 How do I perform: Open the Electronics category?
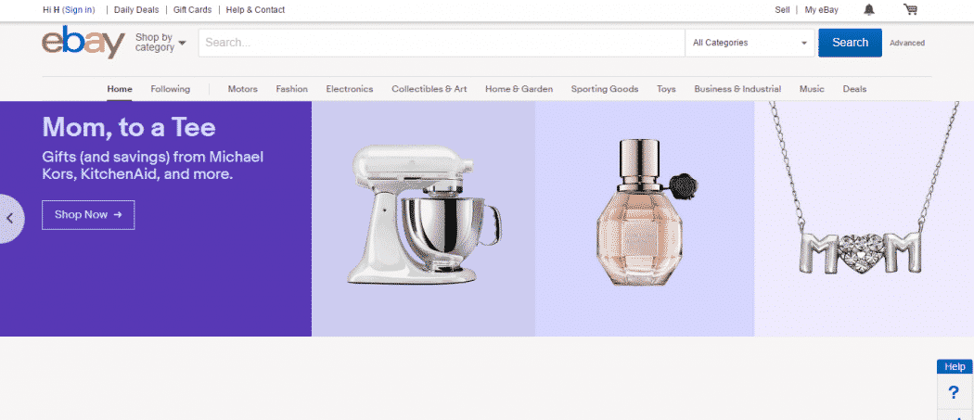point(350,89)
